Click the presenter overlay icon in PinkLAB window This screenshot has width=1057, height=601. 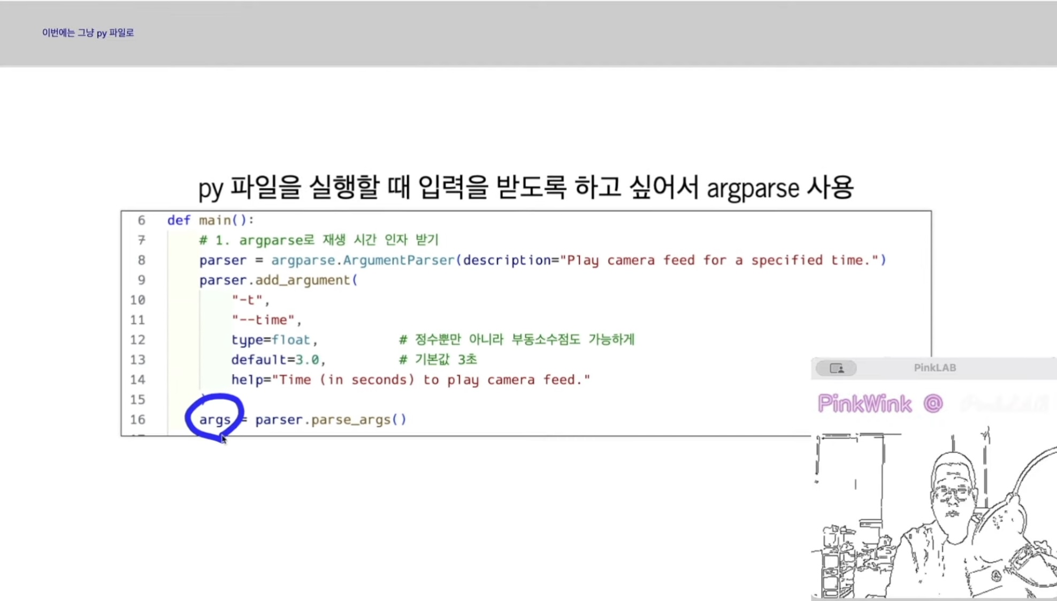[836, 368]
